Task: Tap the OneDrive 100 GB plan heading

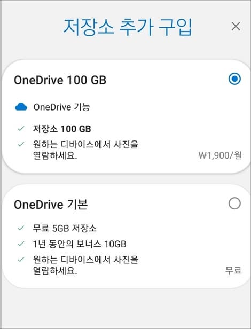Action: 60,80
